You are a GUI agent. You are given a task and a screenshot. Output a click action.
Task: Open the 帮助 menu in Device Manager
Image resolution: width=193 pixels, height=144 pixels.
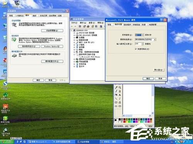click(x=100, y=23)
